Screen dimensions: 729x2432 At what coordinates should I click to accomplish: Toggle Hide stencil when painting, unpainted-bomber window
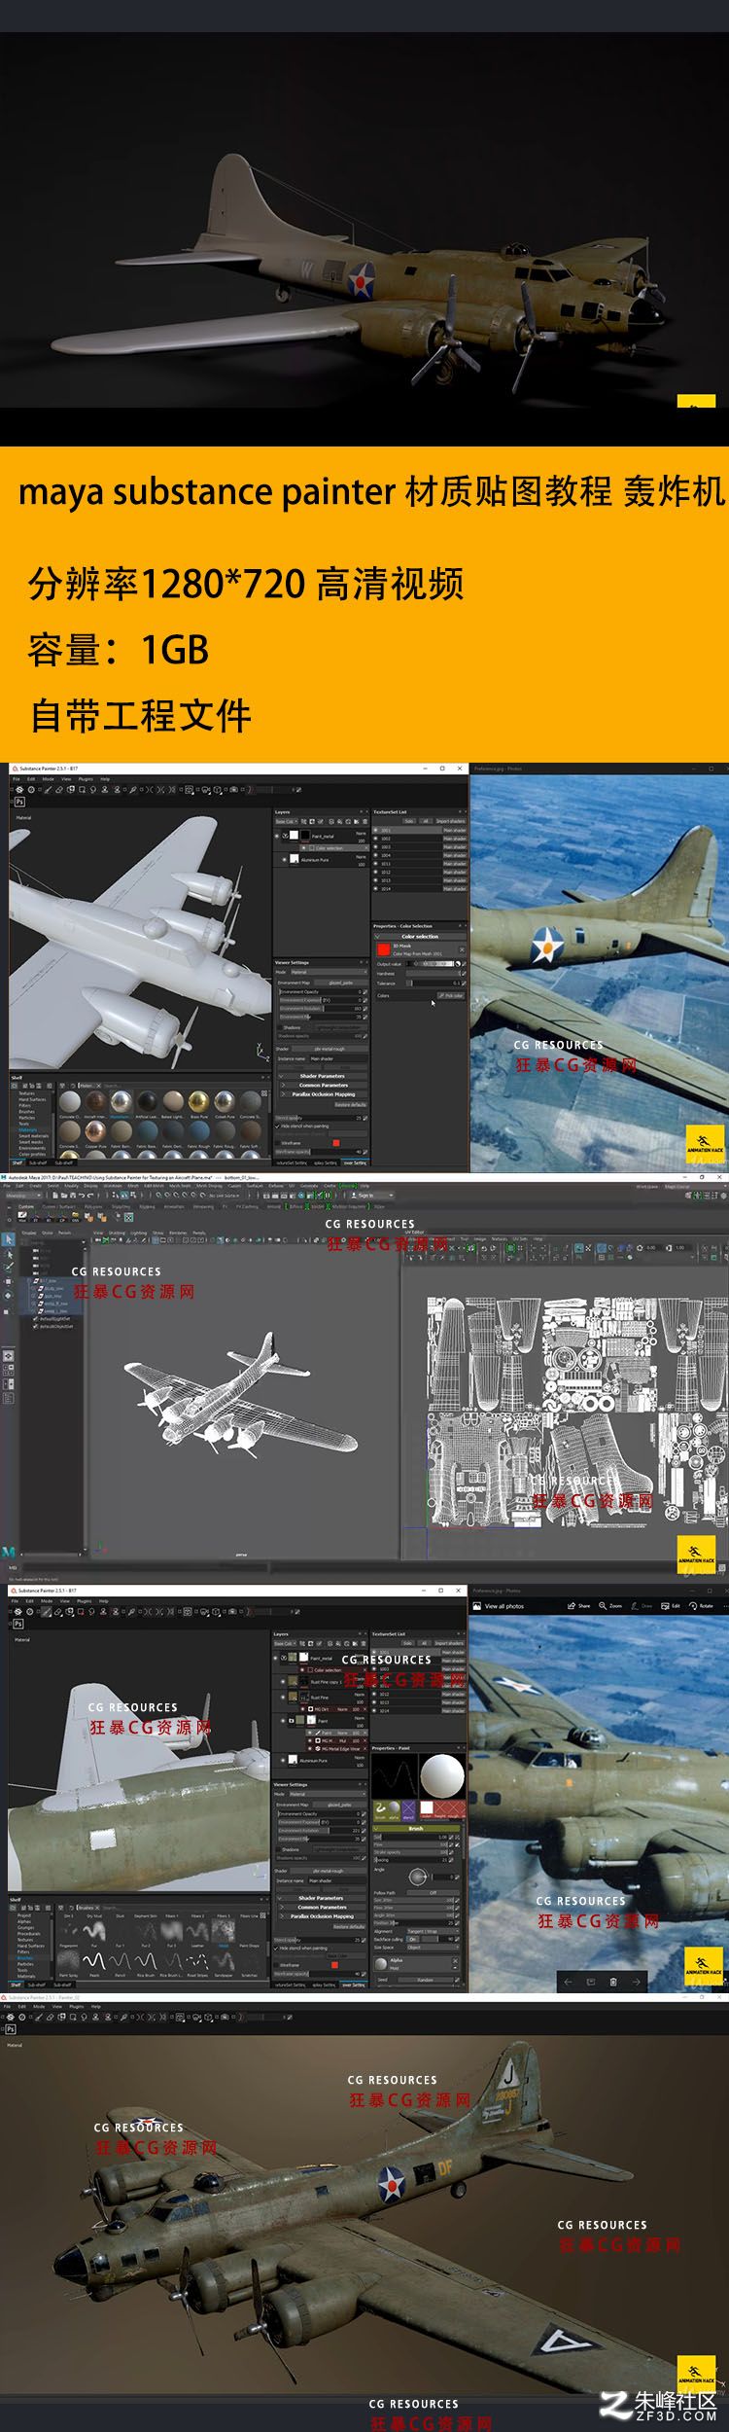[x=277, y=1127]
